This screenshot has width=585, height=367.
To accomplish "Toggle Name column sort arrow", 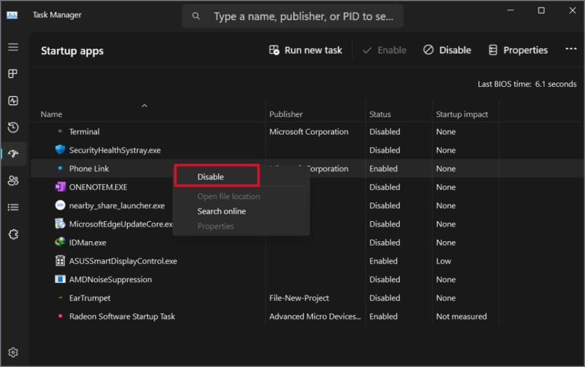I will [145, 106].
